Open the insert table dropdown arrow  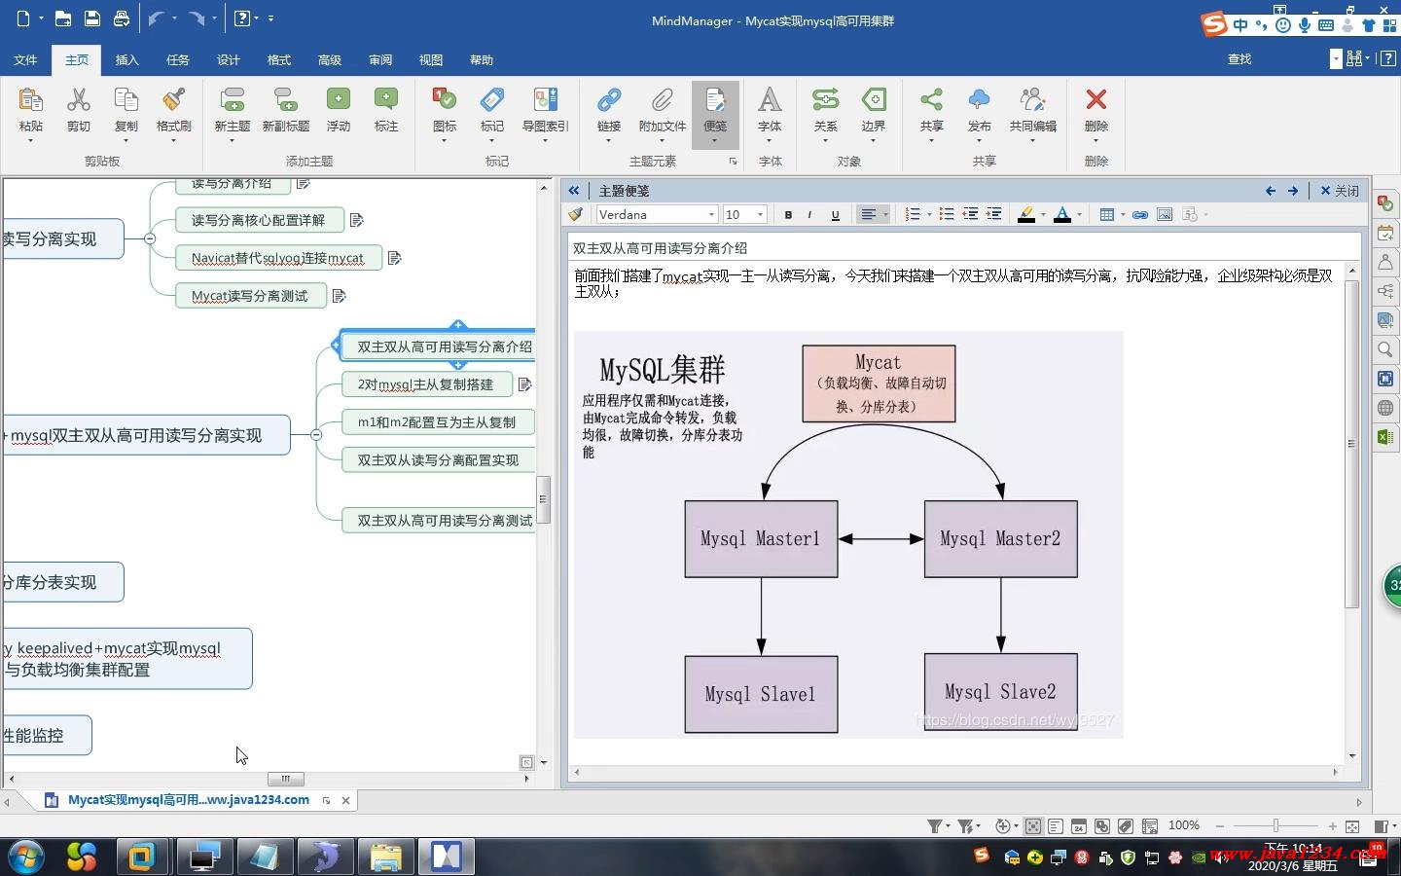point(1123,215)
